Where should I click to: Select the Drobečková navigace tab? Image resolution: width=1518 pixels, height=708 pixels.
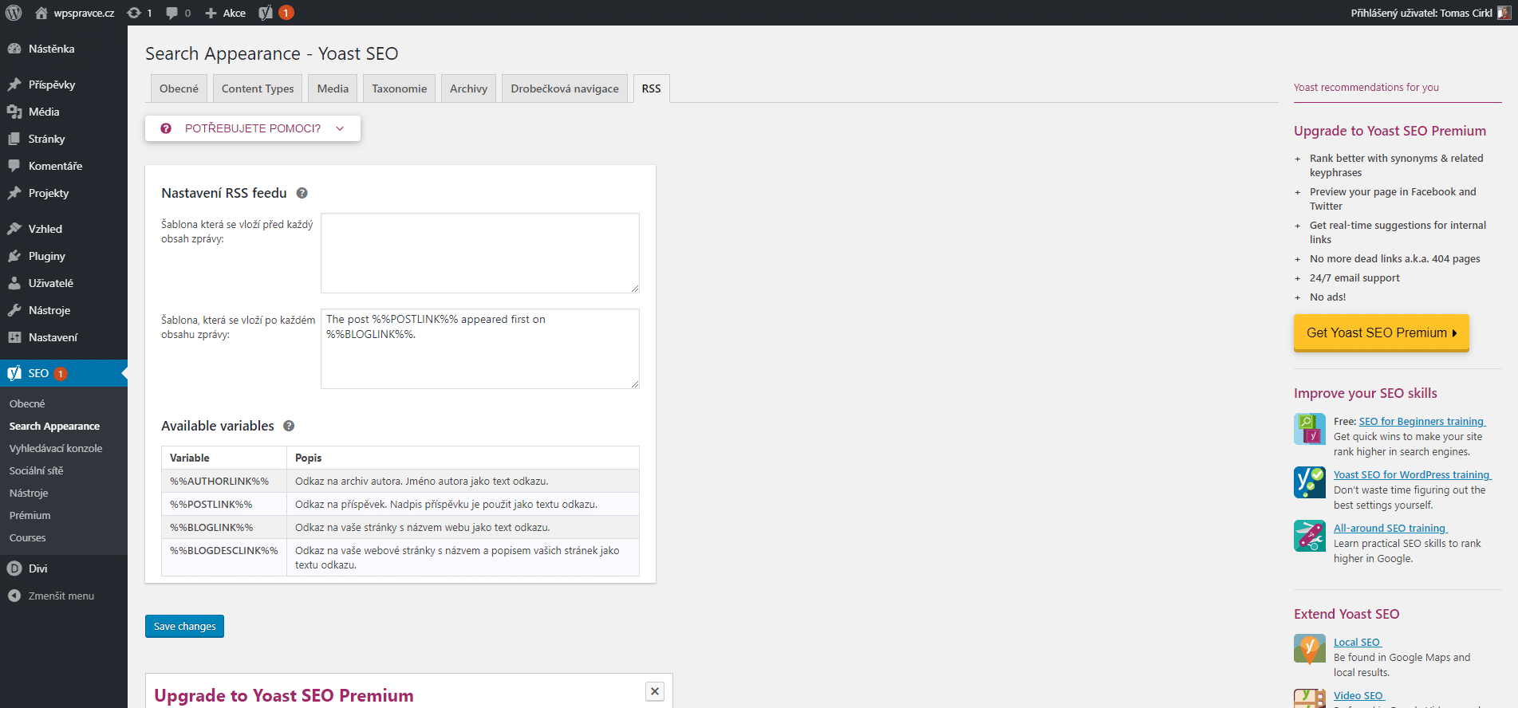coord(565,88)
